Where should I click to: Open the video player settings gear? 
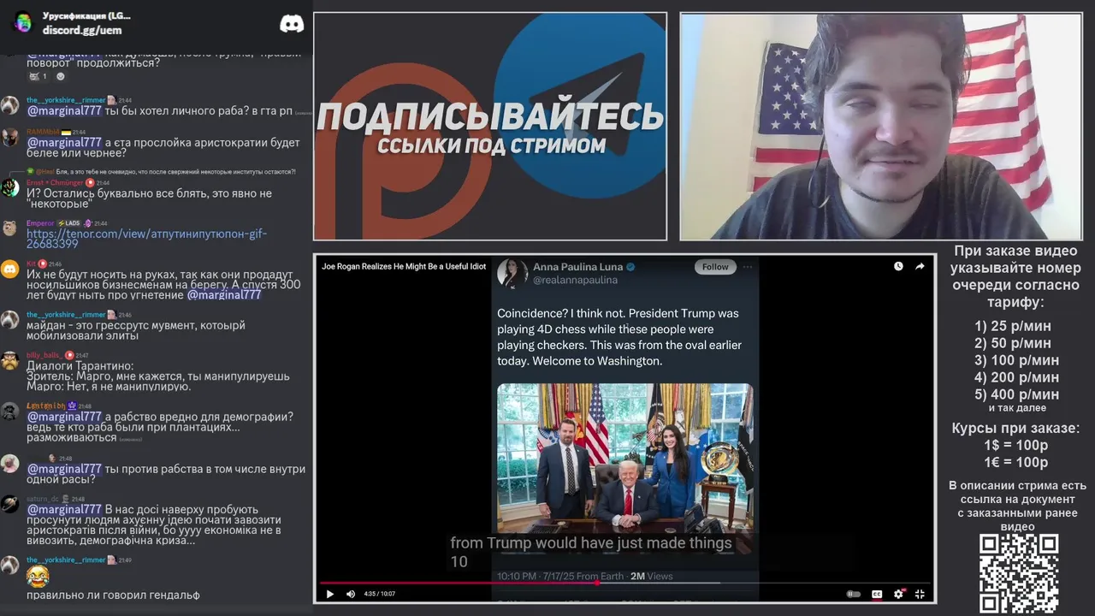(x=899, y=594)
